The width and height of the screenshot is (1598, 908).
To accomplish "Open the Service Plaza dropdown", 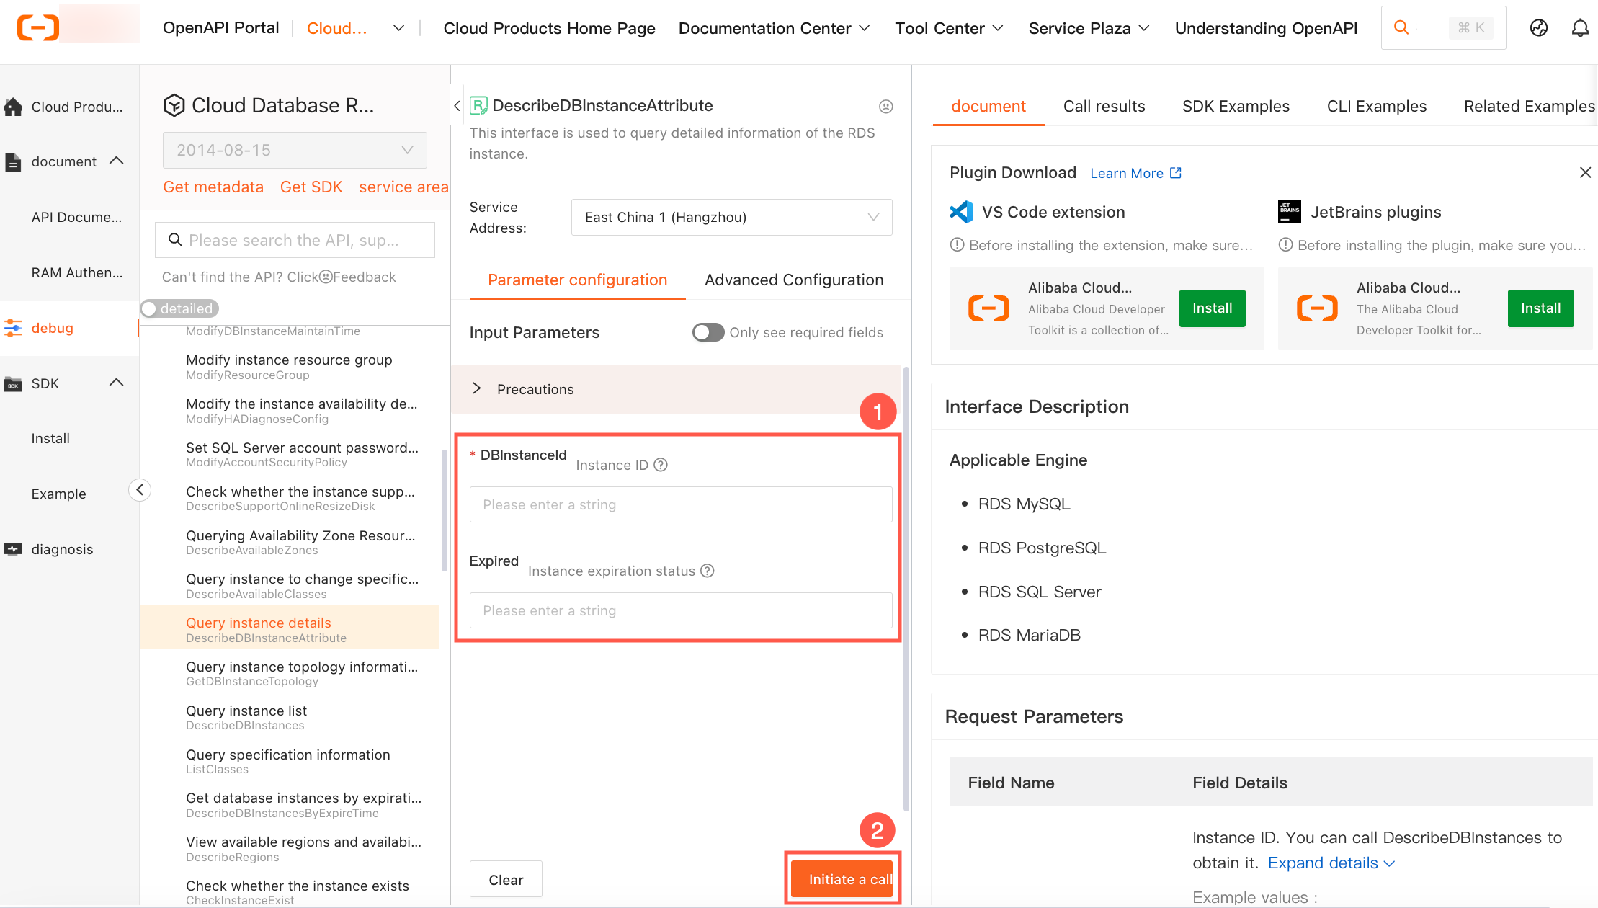I will point(1089,28).
